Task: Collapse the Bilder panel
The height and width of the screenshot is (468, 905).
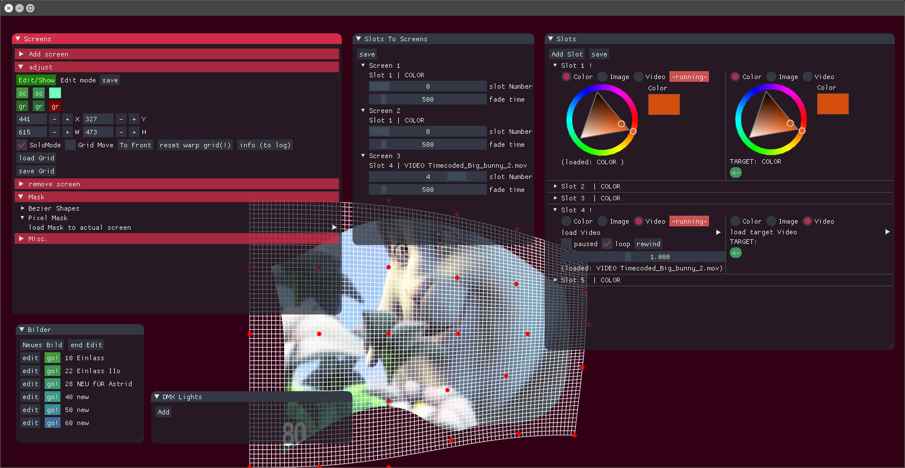Action: click(x=22, y=330)
